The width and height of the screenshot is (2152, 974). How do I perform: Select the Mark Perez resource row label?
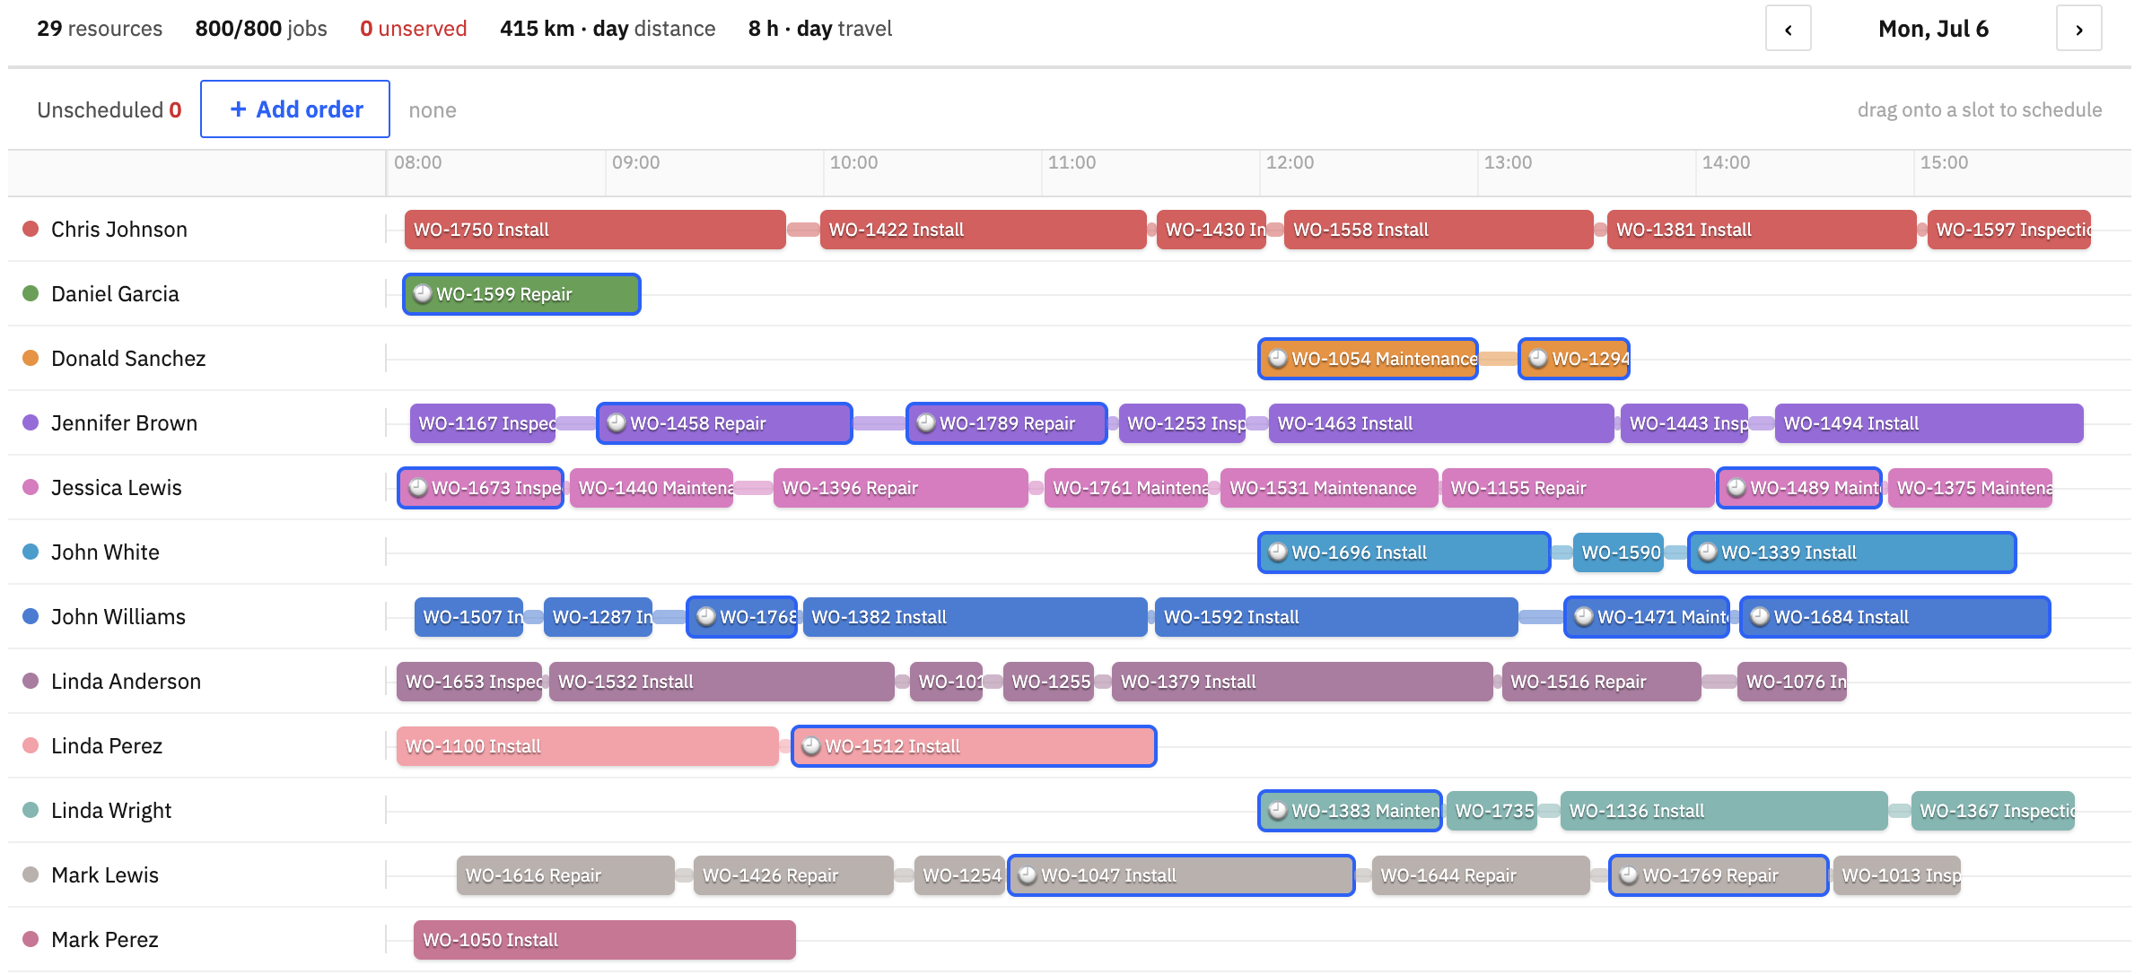tap(105, 939)
